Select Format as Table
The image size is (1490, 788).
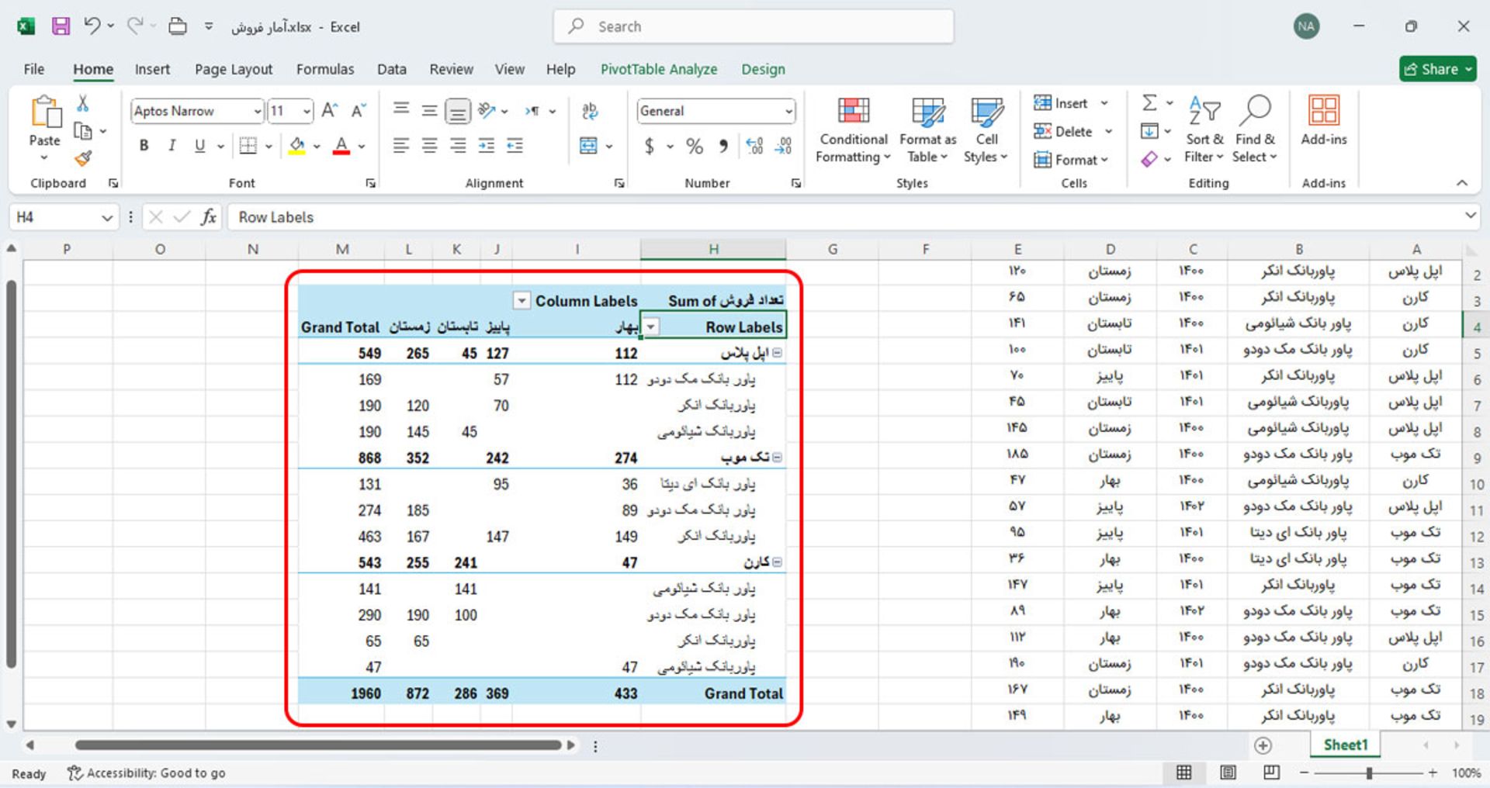click(927, 130)
